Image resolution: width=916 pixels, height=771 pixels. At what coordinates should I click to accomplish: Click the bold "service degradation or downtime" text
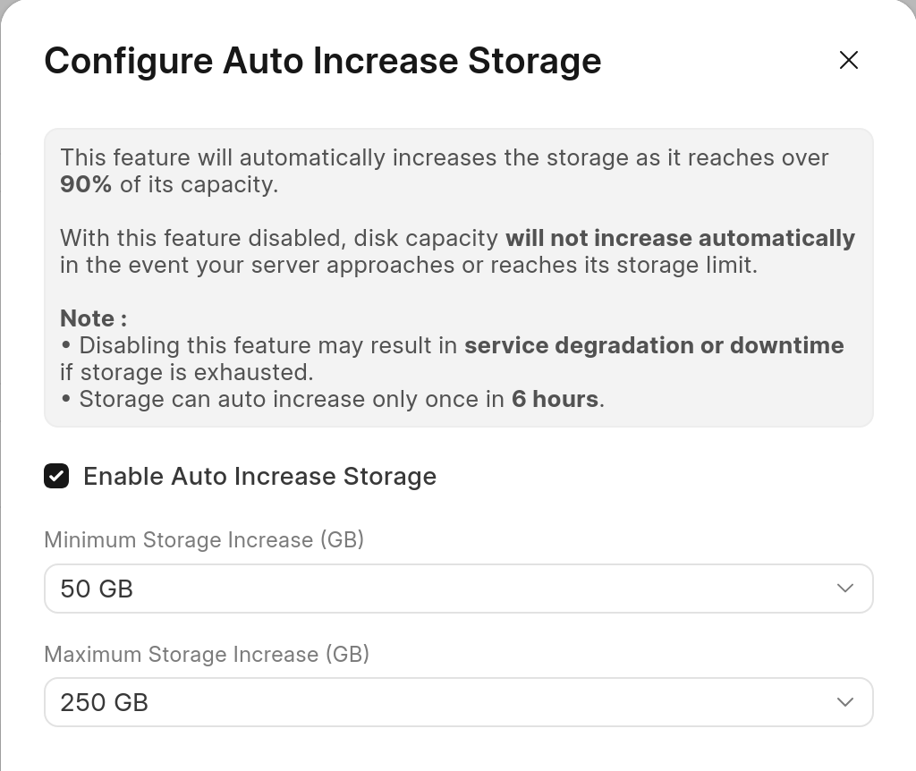(654, 345)
